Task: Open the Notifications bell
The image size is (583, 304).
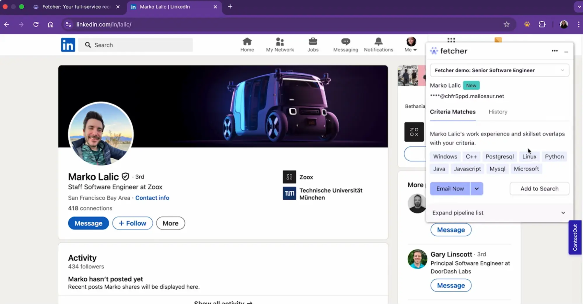Action: (379, 45)
